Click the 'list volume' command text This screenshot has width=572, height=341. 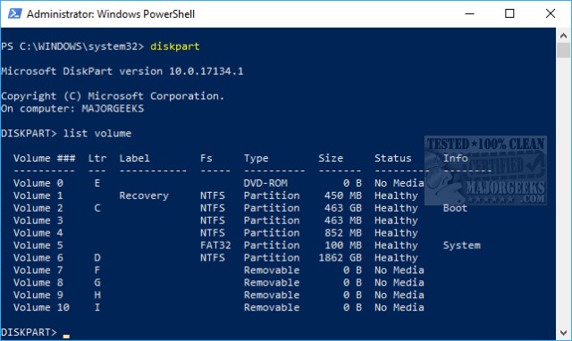click(x=97, y=133)
